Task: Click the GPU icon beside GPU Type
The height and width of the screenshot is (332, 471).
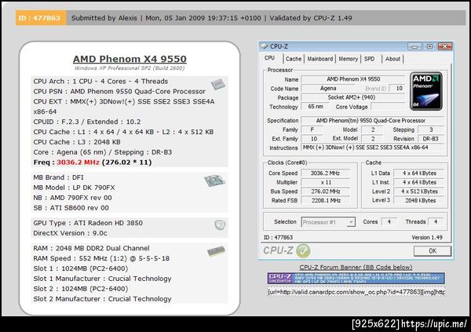Action: (x=220, y=224)
